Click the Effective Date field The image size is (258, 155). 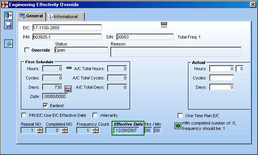tap(126, 130)
